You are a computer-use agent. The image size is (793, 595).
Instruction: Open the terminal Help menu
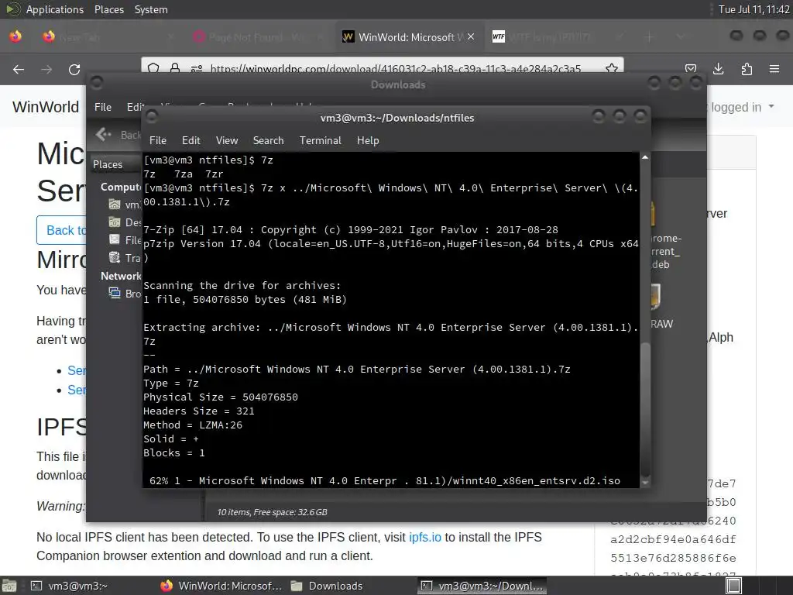tap(368, 140)
